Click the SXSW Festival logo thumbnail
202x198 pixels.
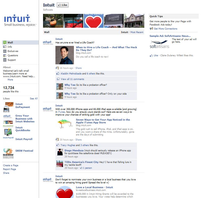[x=8, y=153]
